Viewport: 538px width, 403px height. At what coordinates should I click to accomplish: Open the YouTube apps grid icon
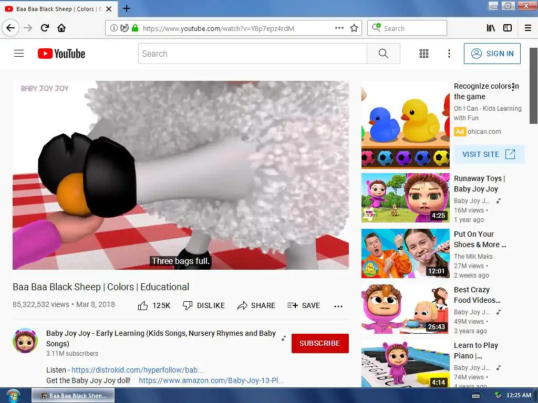[424, 54]
